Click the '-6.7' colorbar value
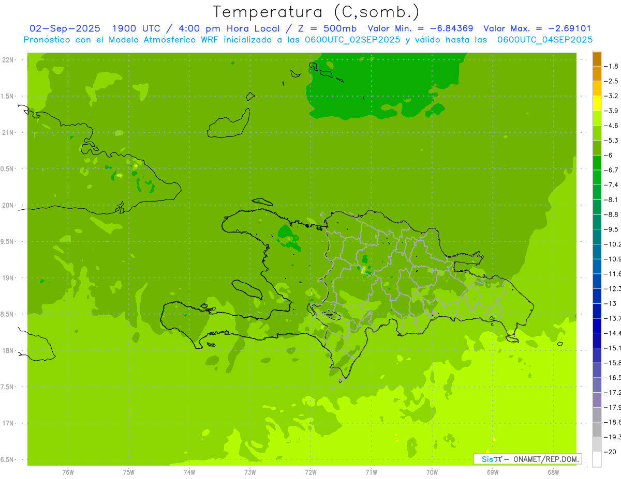The height and width of the screenshot is (479, 621). [x=612, y=170]
